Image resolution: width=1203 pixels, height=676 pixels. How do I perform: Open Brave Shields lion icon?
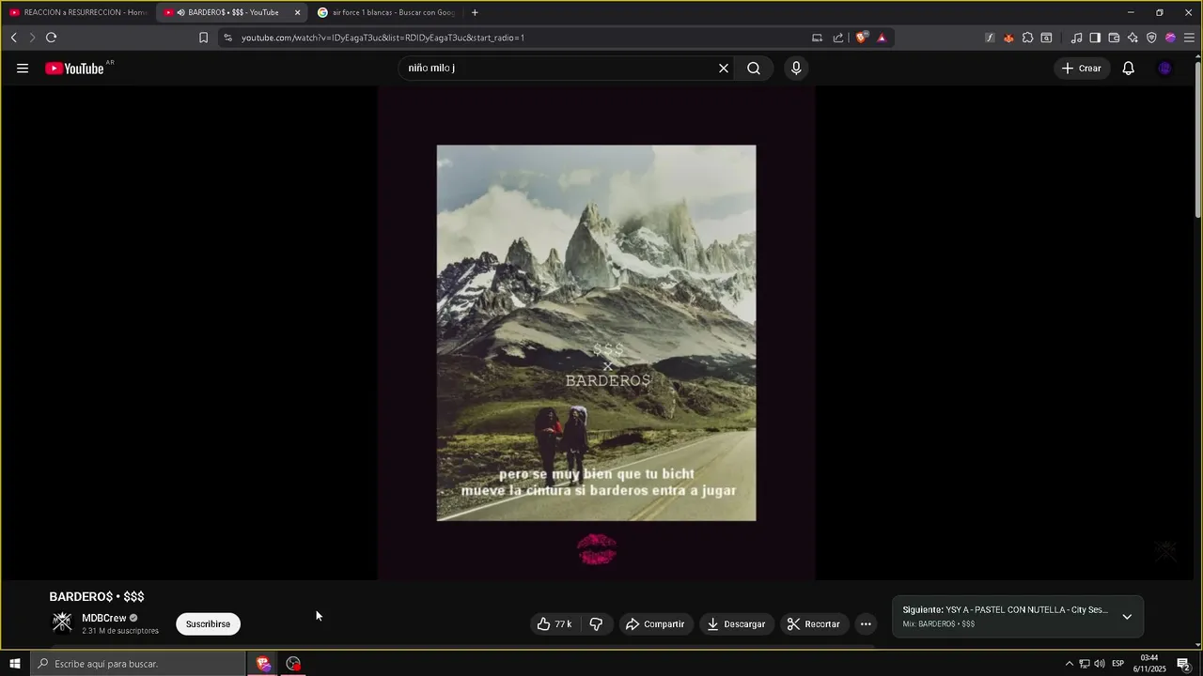[x=861, y=38]
